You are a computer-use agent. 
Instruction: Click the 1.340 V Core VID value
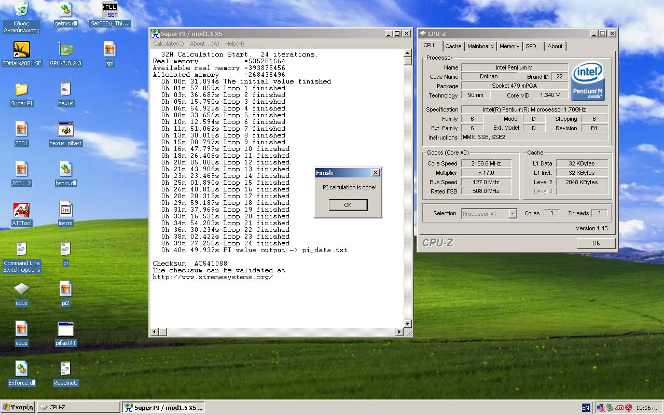tap(550, 95)
